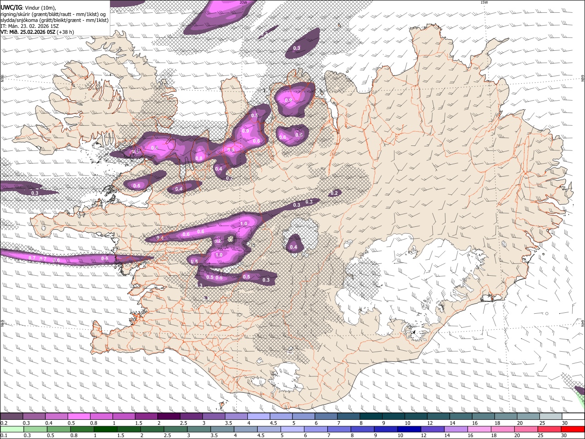Click the 30 label under the upper snow scale
585x439 pixels.
[565, 423]
